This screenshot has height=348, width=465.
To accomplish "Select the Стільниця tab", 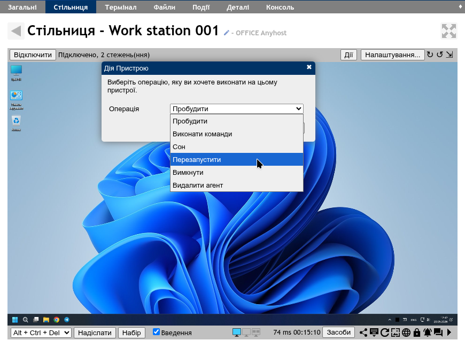I will tap(71, 7).
